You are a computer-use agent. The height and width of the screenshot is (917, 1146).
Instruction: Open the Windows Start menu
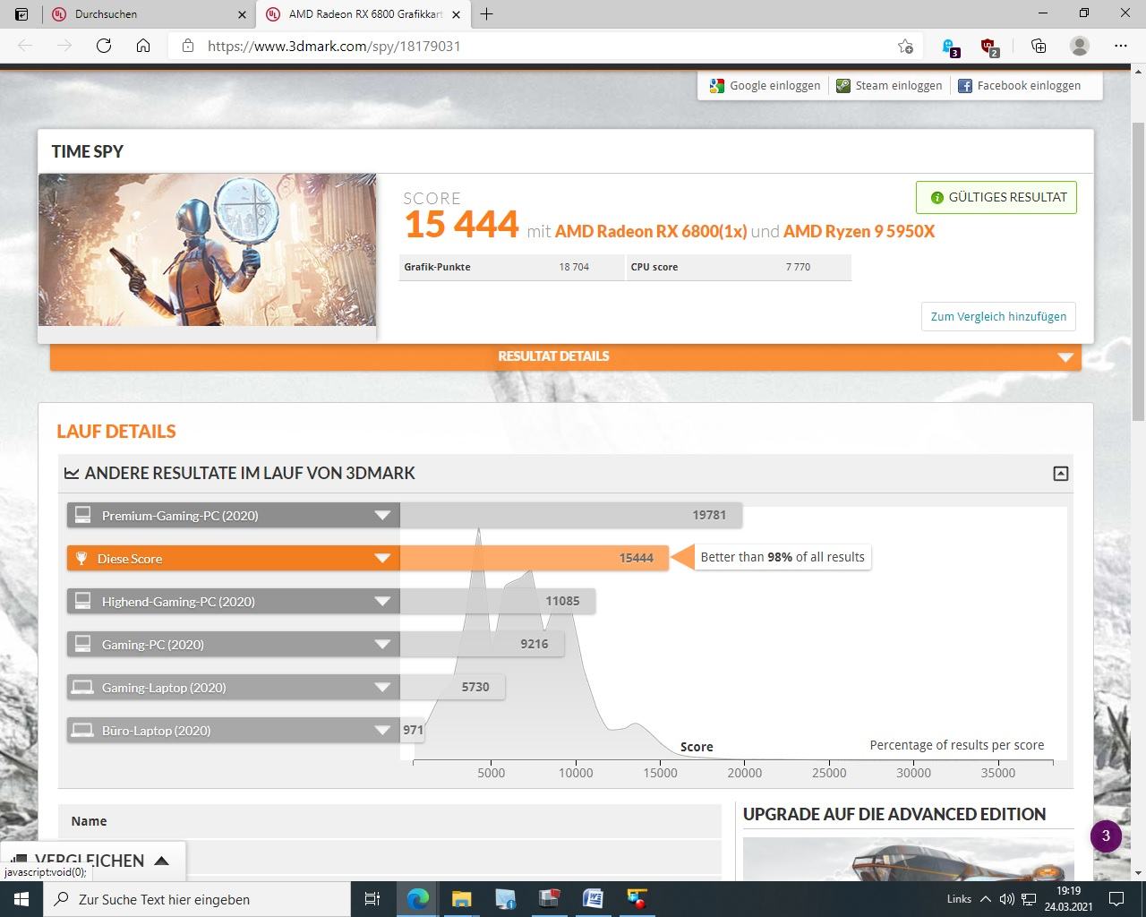click(x=21, y=899)
